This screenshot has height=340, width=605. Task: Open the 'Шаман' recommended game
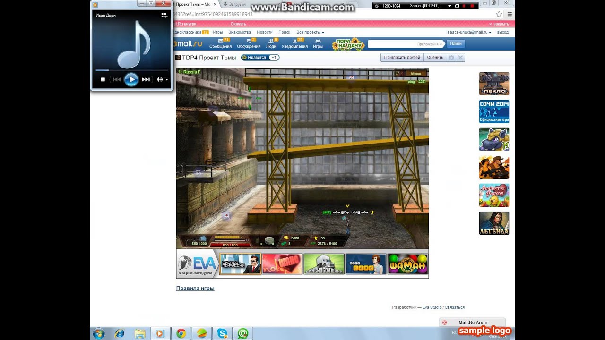tap(407, 264)
